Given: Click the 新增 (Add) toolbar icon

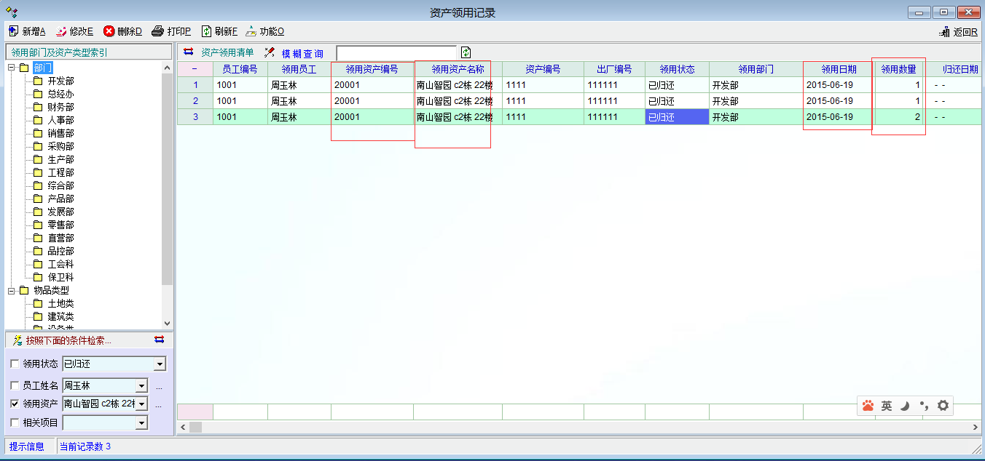Looking at the screenshot, I should (x=13, y=31).
